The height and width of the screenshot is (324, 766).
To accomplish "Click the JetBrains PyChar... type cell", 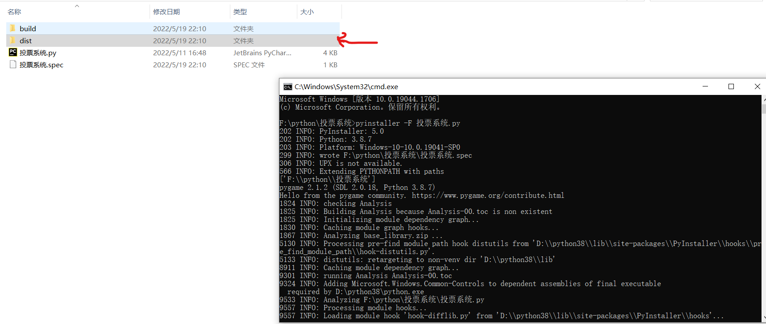I will tap(262, 53).
